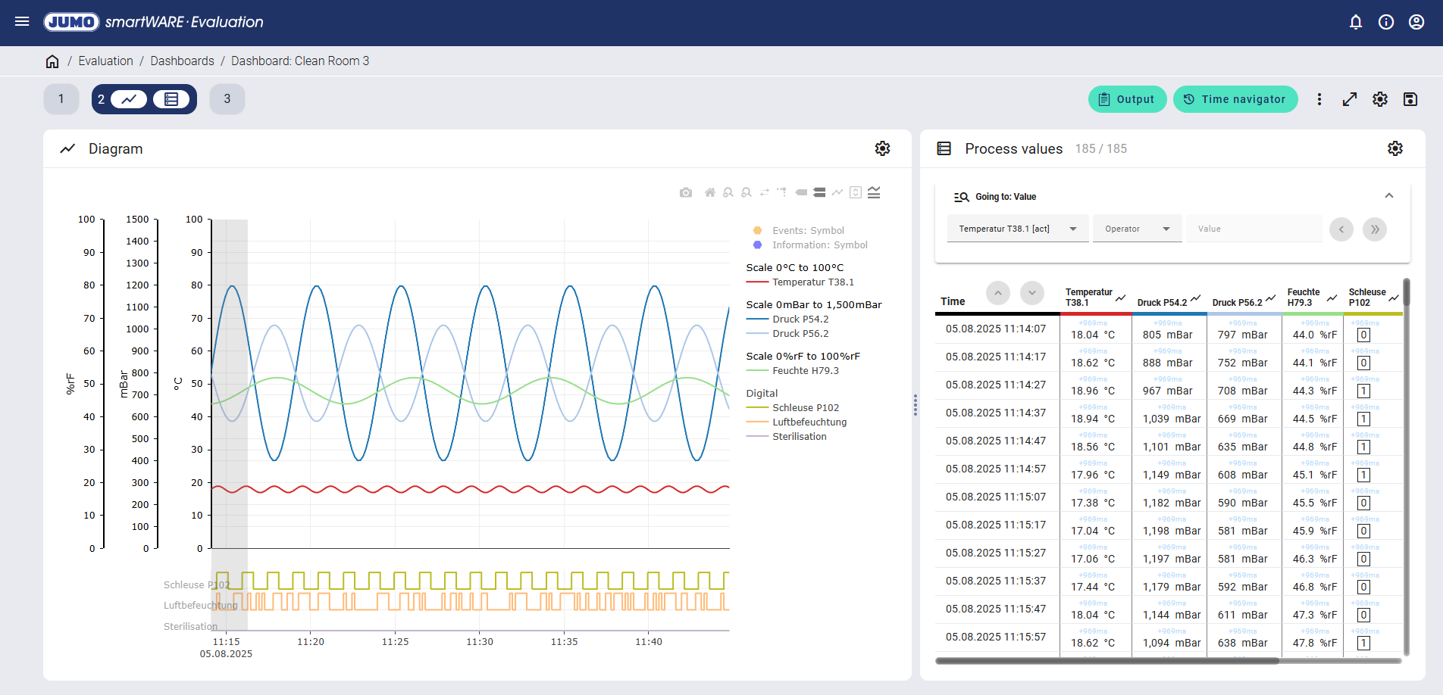Open Process values settings gear

coord(1394,148)
